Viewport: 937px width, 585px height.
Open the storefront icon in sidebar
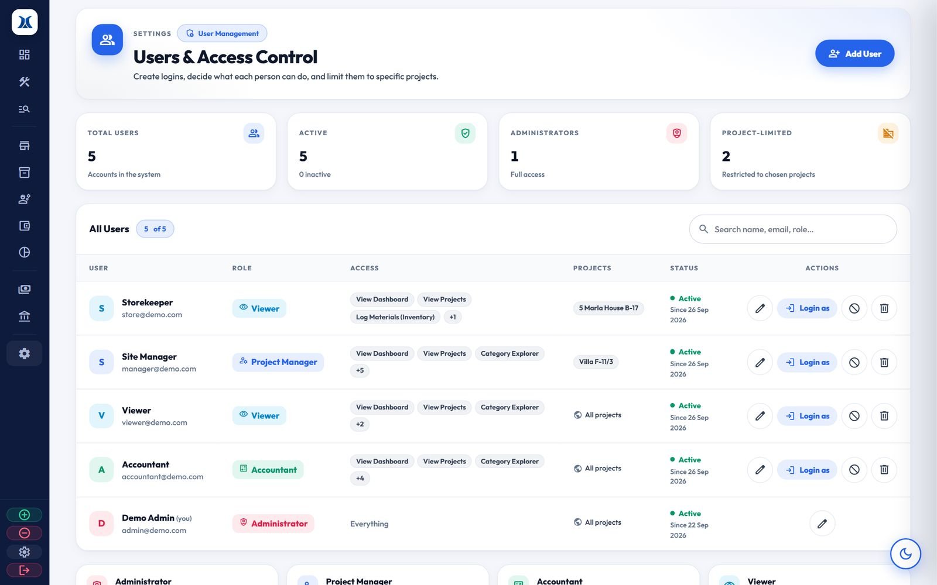tap(24, 146)
